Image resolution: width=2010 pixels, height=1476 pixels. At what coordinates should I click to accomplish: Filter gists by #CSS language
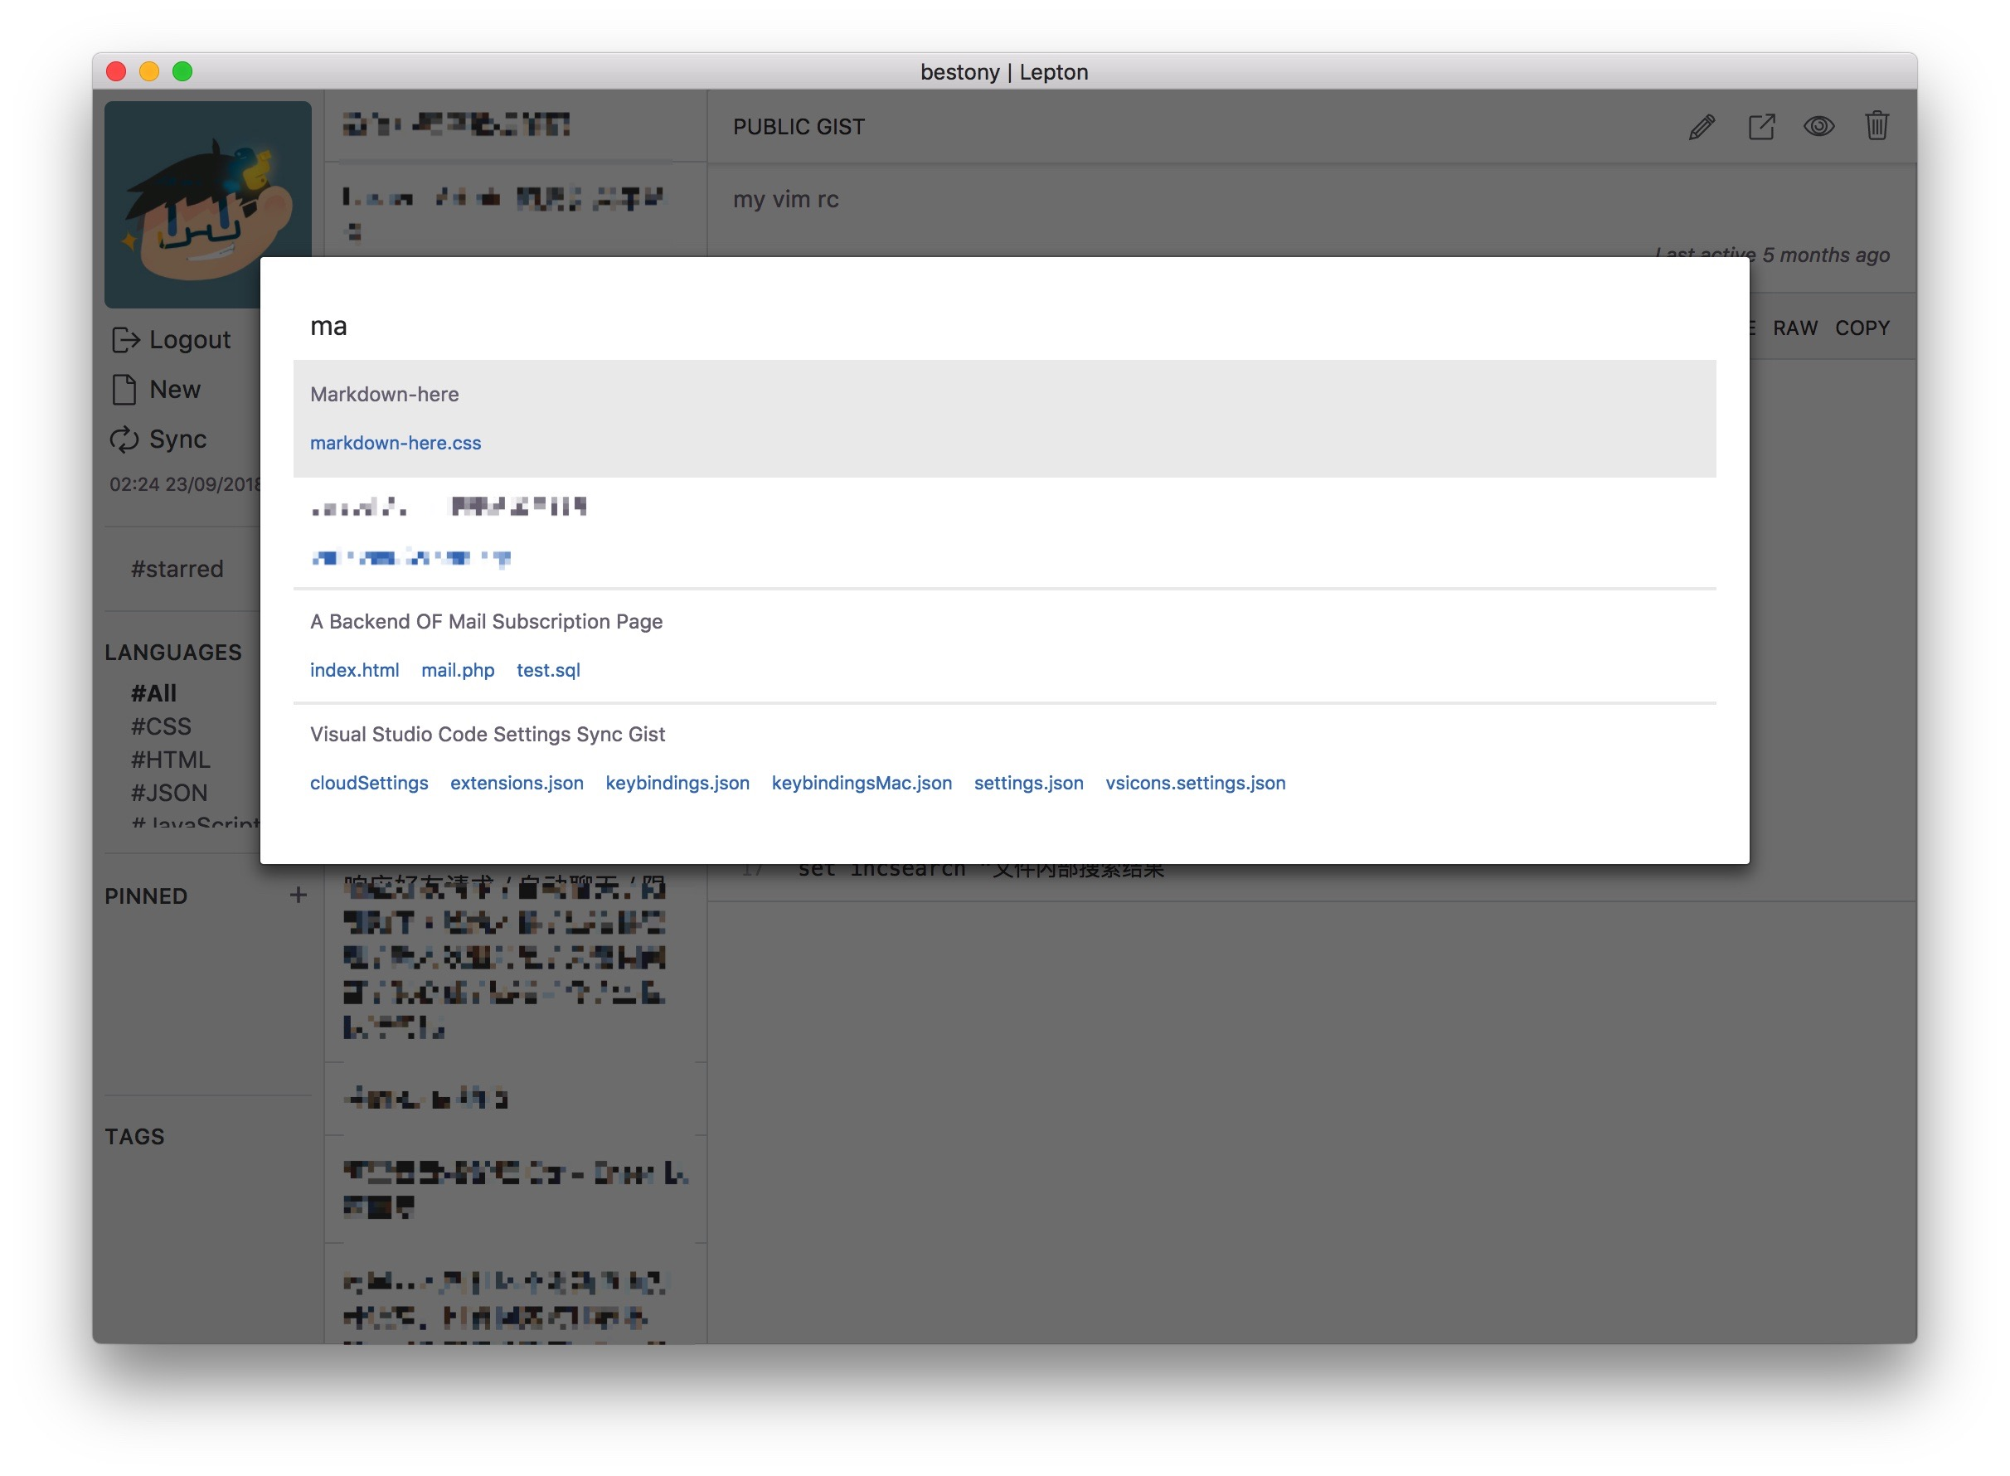pyautogui.click(x=161, y=726)
